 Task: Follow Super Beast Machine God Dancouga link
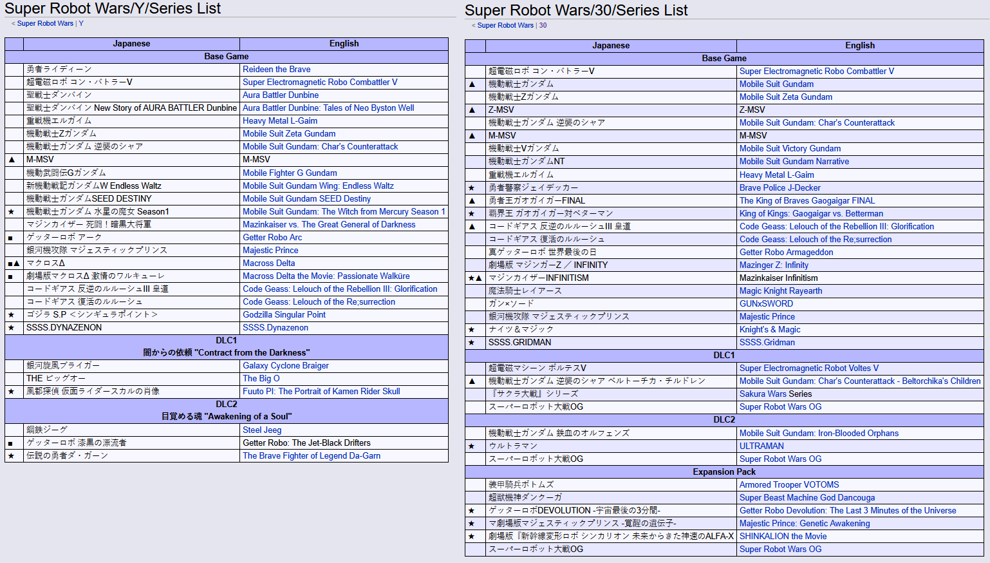pos(807,498)
